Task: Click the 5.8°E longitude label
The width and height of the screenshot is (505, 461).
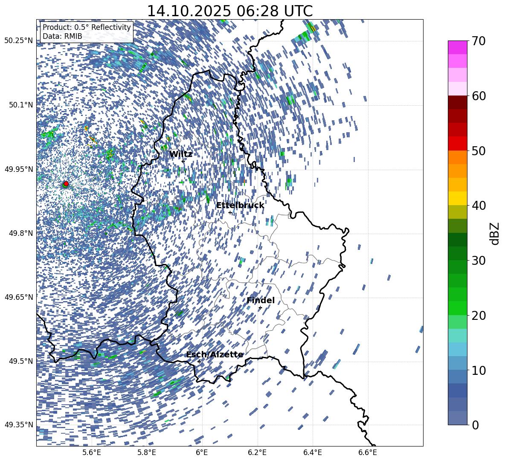Action: 147,452
